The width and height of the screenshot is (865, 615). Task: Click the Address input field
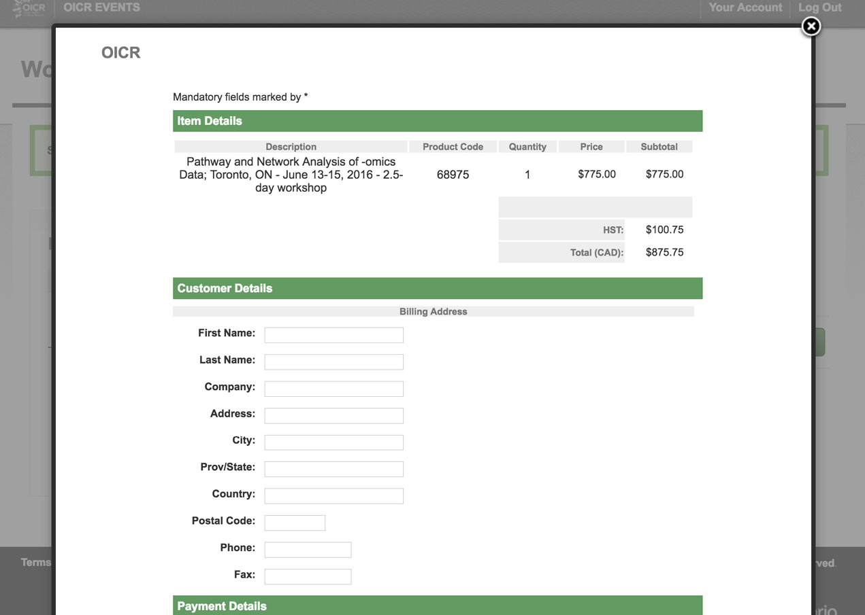coord(333,415)
